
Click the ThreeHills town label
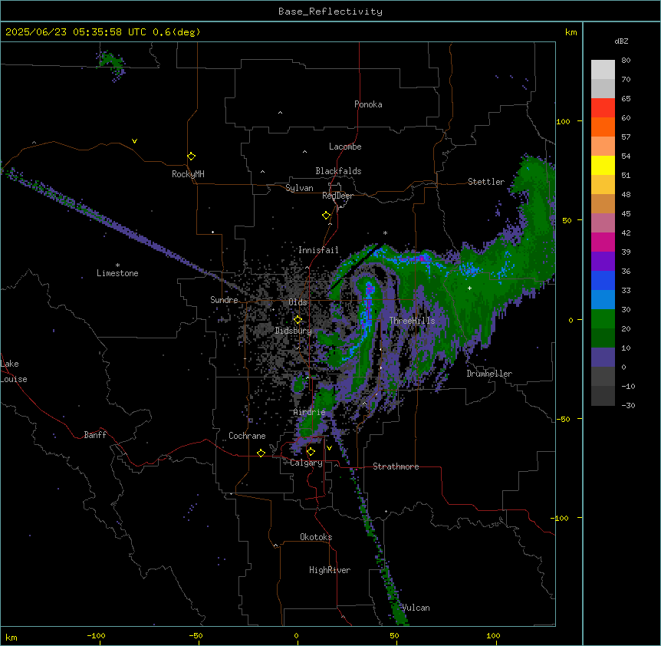[412, 321]
